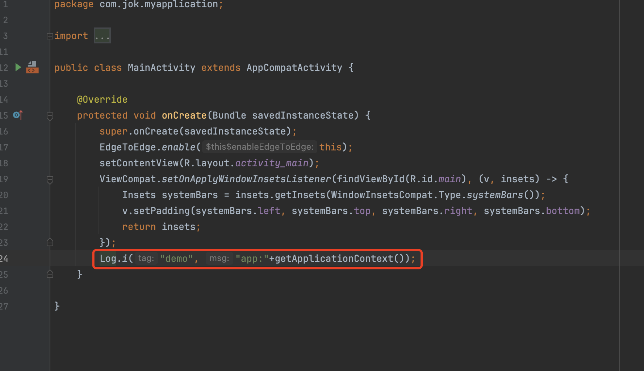
Task: Expand the folded import block
Action: click(x=50, y=36)
